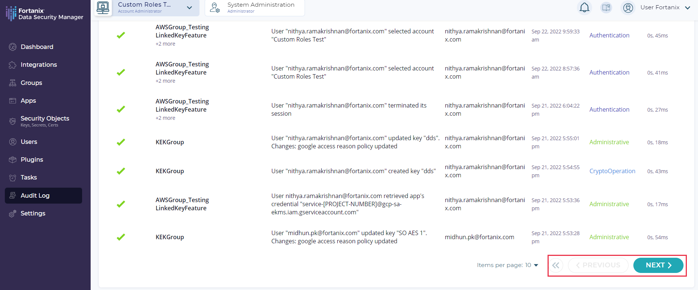Viewport: 698px width, 290px height.
Task: Click the Authentication link for terminated session
Action: pyautogui.click(x=609, y=109)
